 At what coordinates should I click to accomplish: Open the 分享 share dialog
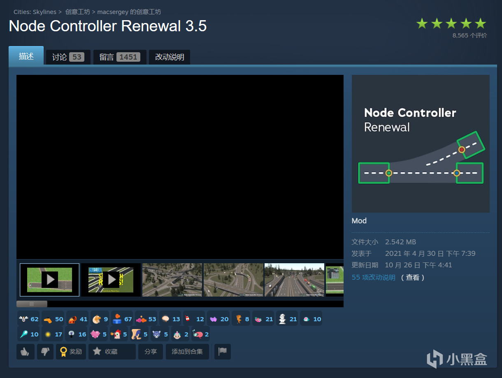tap(151, 352)
